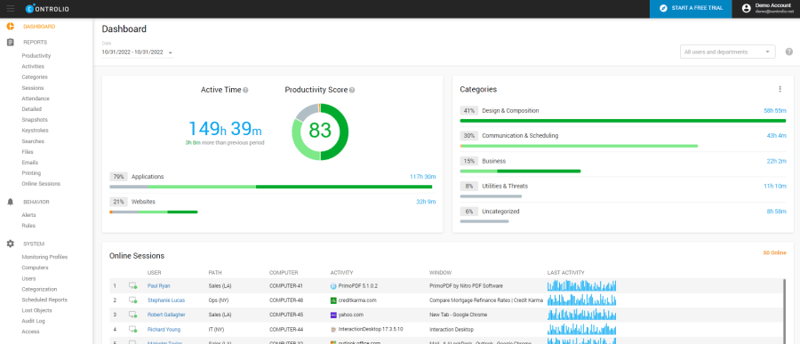Click monitor status icon for Richard Young

(133, 330)
